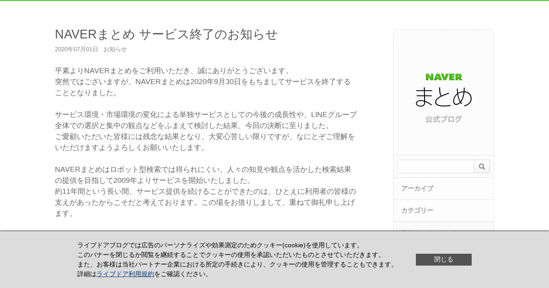Click the cookie notice line starting ライブドアブログでは広告

221,245
